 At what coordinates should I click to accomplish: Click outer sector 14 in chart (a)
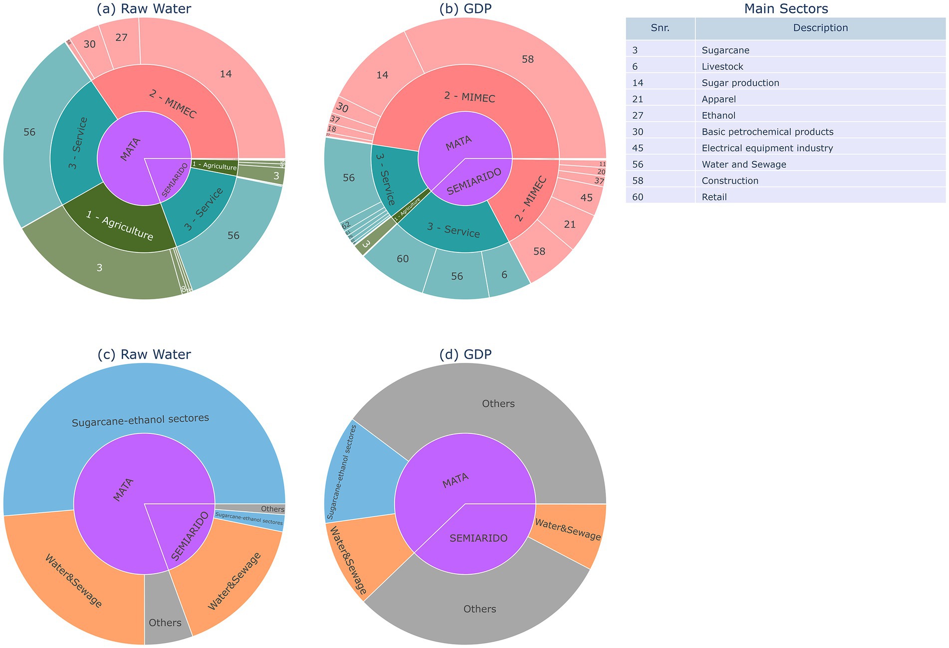coord(226,74)
